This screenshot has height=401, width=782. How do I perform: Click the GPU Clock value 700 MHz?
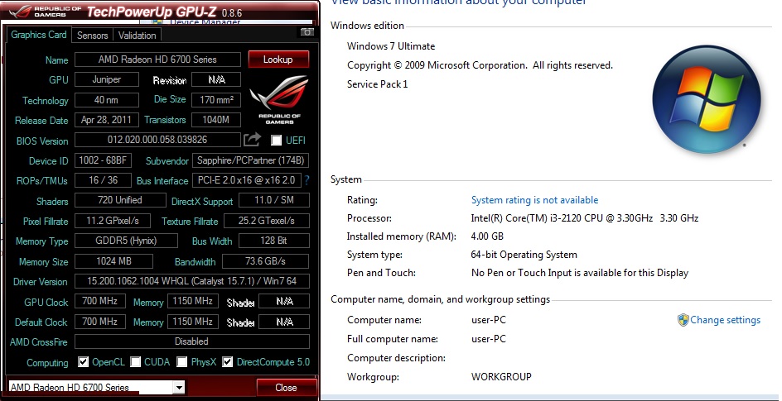(100, 301)
